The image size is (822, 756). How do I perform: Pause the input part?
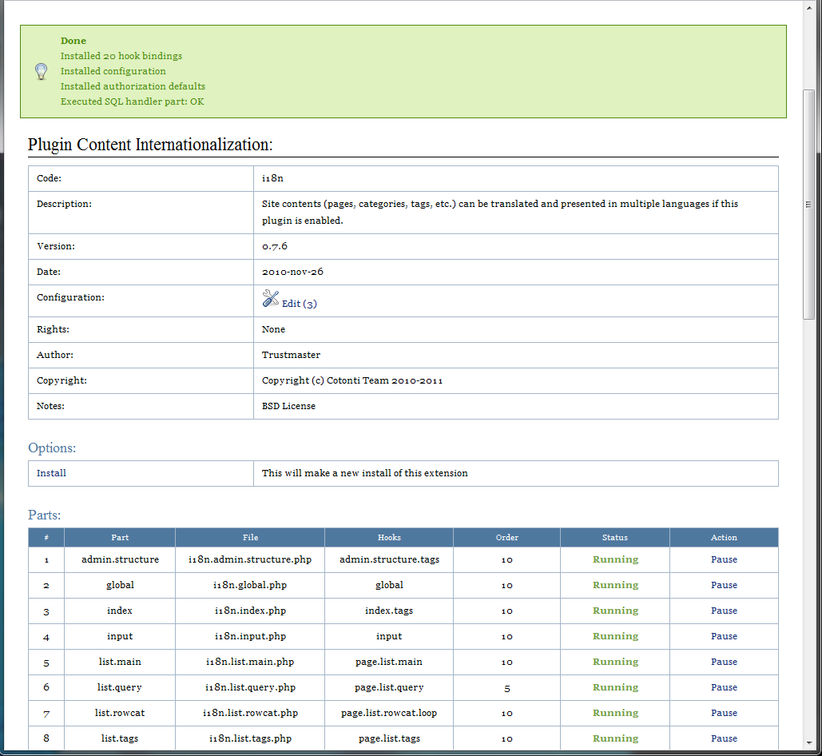point(724,636)
